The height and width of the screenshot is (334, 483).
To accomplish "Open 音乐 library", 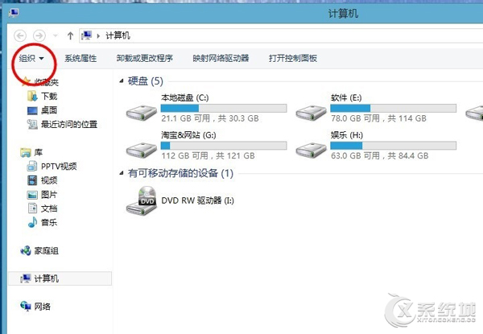I will point(49,223).
